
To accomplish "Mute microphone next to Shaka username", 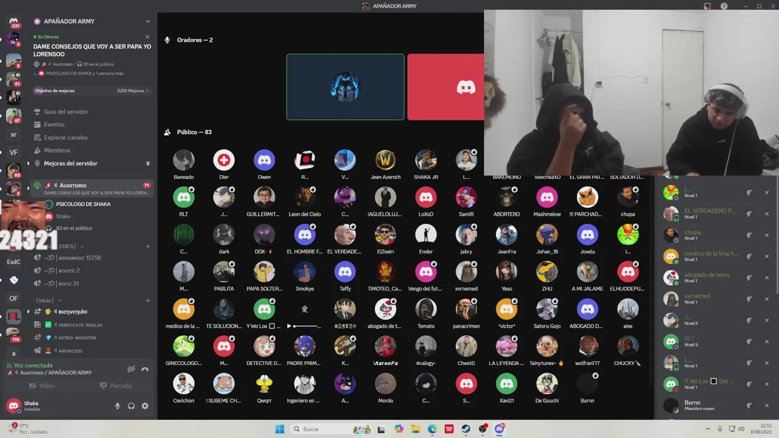I will pyautogui.click(x=117, y=406).
